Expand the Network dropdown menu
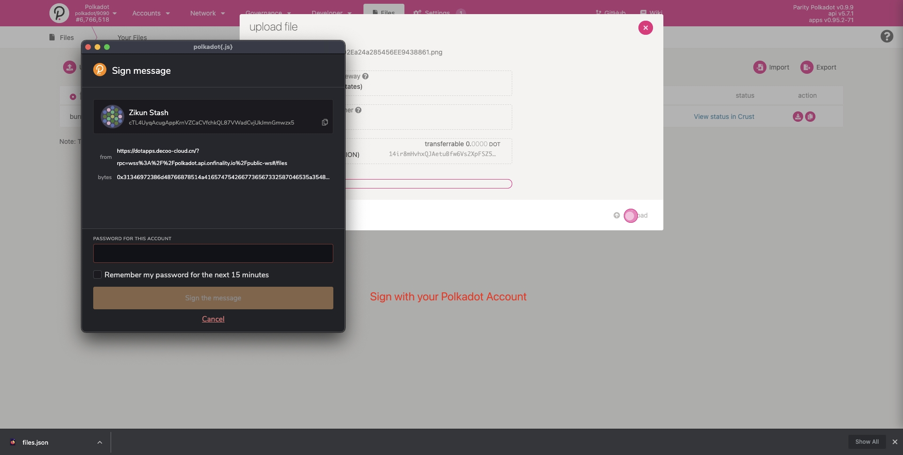 (207, 13)
